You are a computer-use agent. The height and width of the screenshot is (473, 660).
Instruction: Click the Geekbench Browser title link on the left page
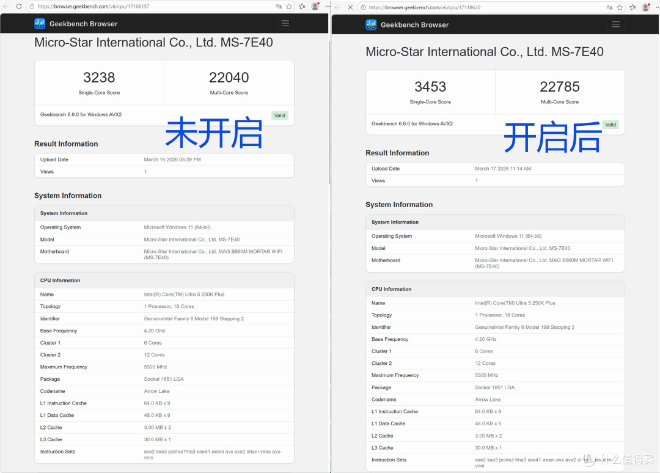tap(83, 24)
